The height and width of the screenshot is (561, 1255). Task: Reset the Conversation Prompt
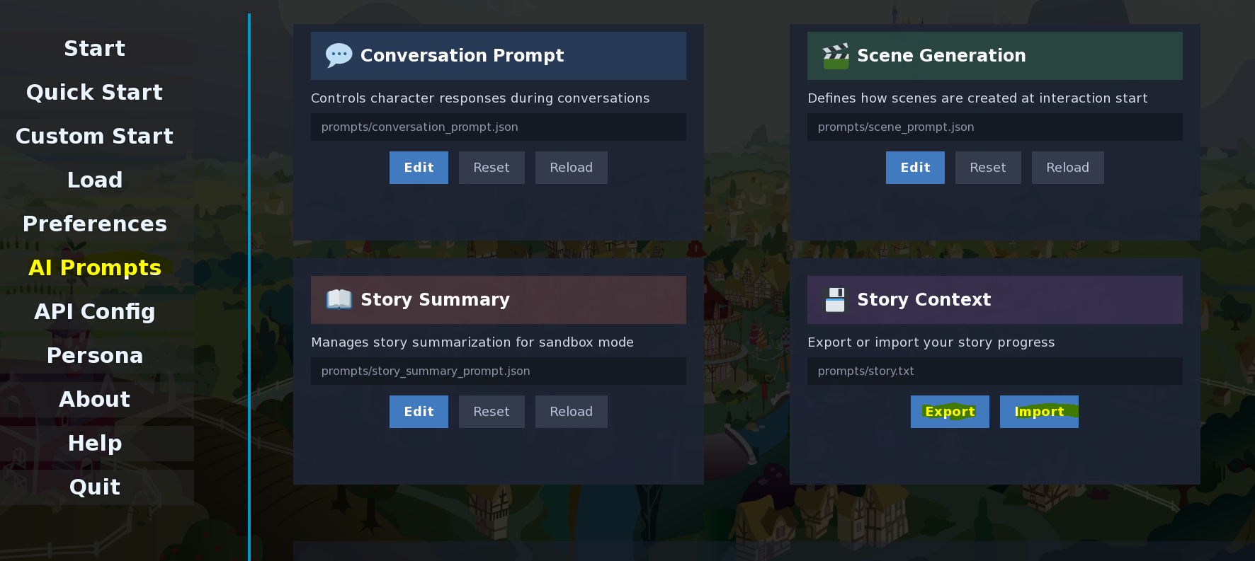492,168
